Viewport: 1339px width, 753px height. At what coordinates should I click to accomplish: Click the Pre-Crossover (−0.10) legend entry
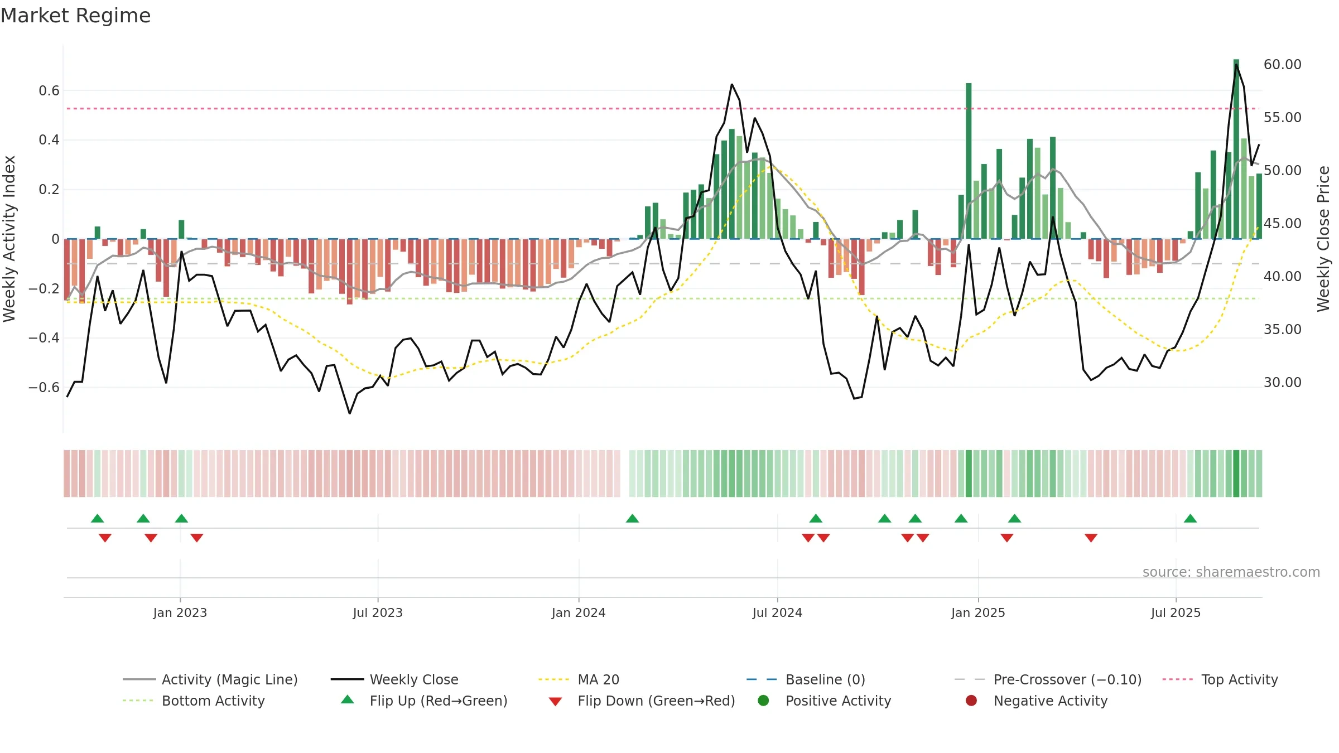[1048, 679]
